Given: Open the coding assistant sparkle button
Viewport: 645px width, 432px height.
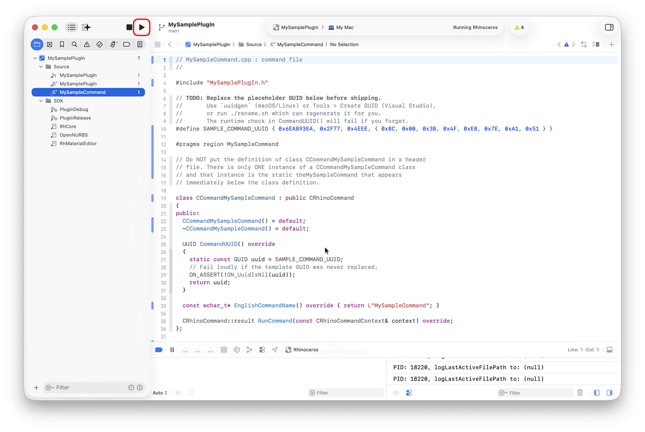Looking at the screenshot, I should pyautogui.click(x=86, y=27).
